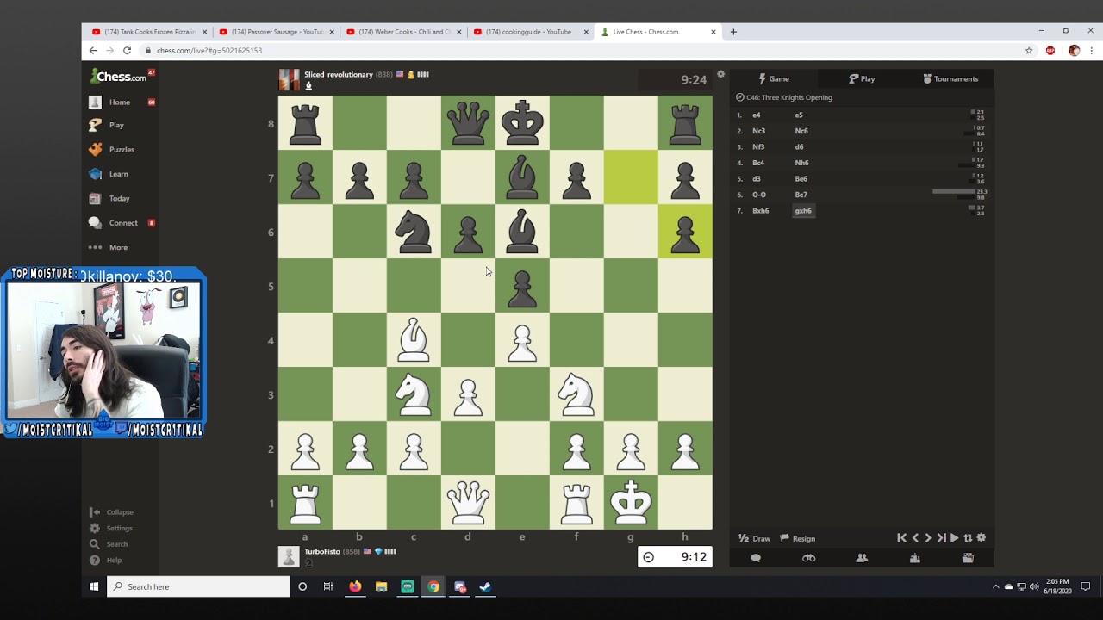This screenshot has height=620, width=1103.
Task: Offer a draw
Action: click(754, 538)
